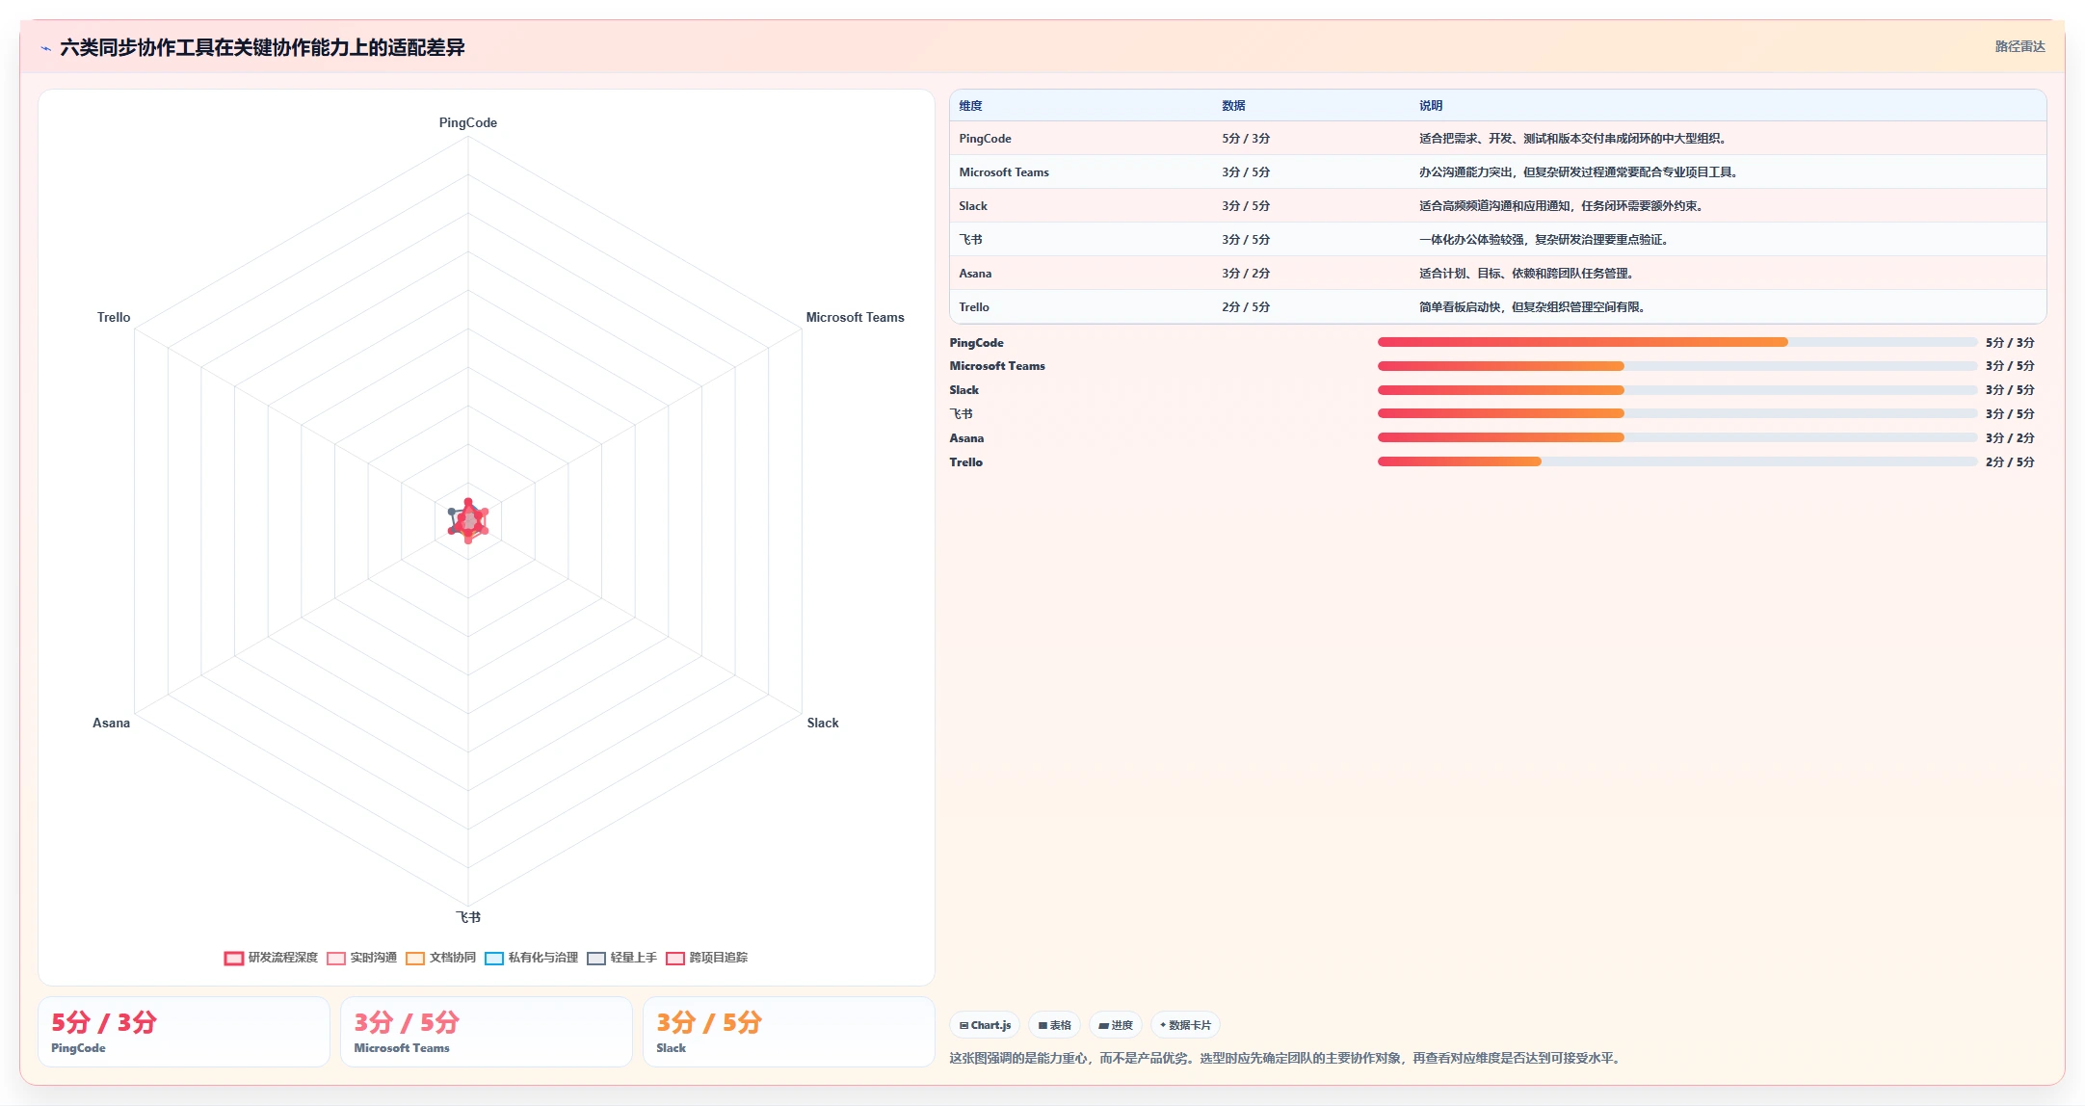
Task: Toggle the 实时沟通 legend series
Action: point(362,958)
